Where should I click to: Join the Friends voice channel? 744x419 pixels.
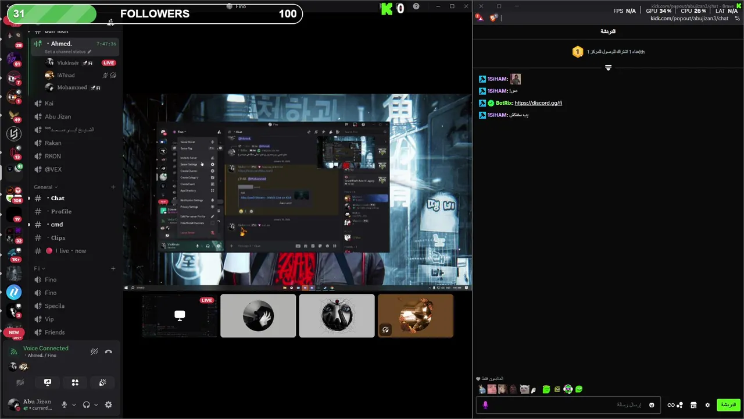click(76, 332)
